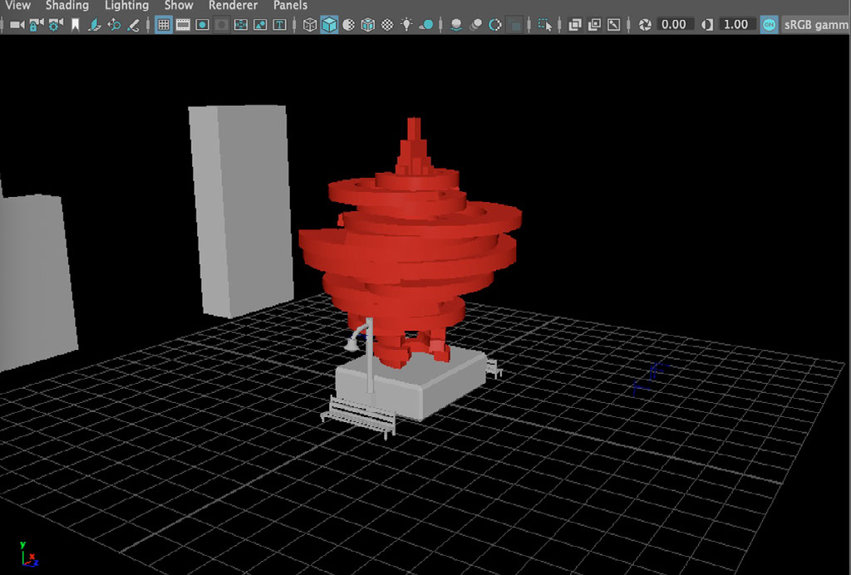Turn off the color management ON toggle
The width and height of the screenshot is (851, 575).
click(770, 25)
